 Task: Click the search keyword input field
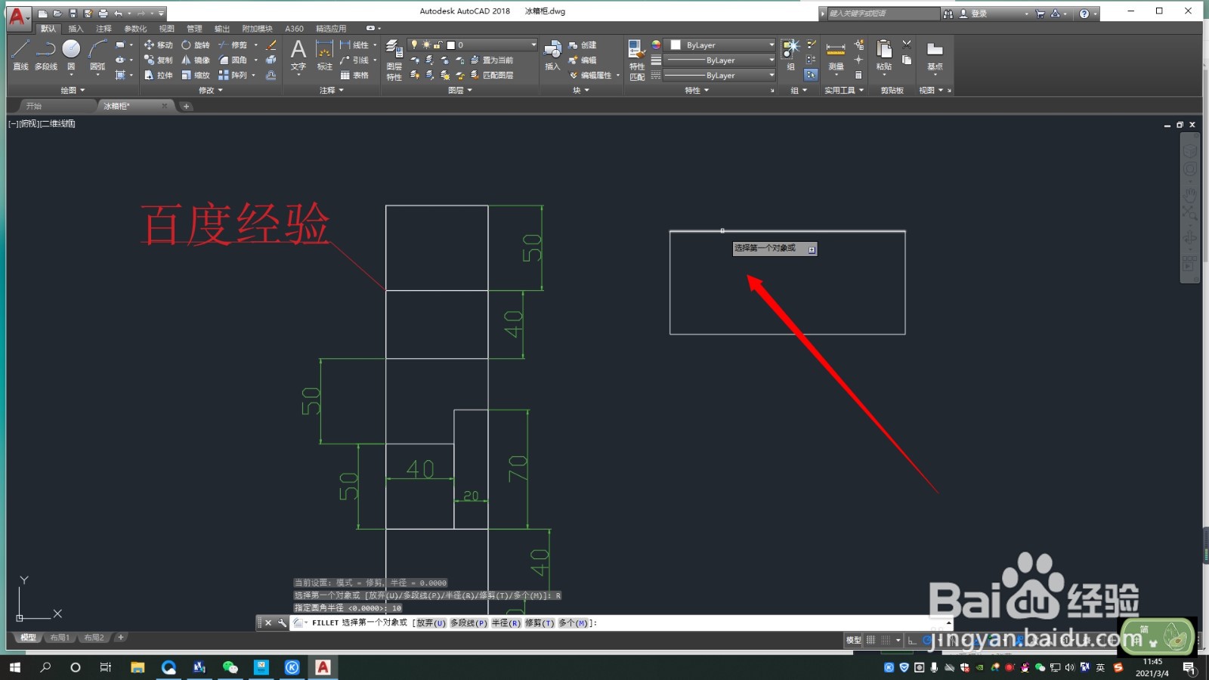(x=883, y=14)
